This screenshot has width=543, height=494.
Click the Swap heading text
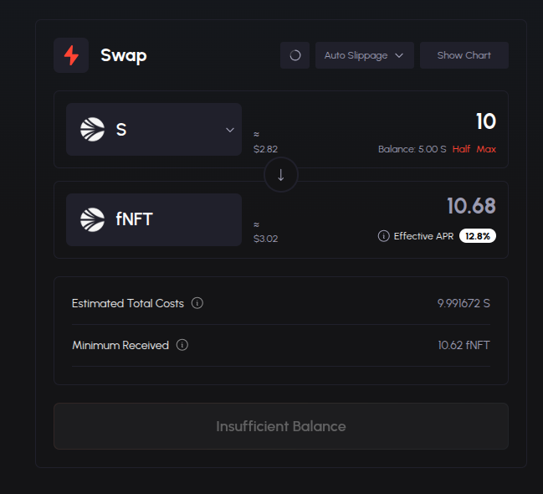coord(124,55)
